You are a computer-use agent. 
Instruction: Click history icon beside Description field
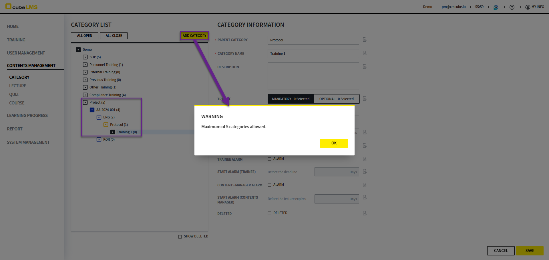[365, 66]
